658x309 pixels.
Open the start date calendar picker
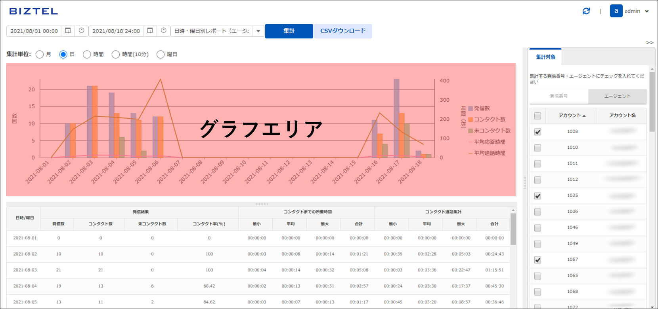[x=68, y=30]
